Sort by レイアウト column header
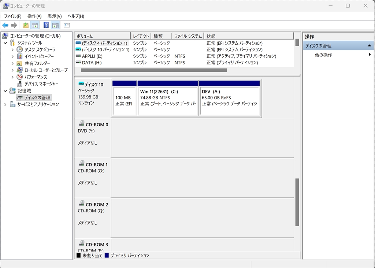This screenshot has height=268, width=375. point(141,36)
